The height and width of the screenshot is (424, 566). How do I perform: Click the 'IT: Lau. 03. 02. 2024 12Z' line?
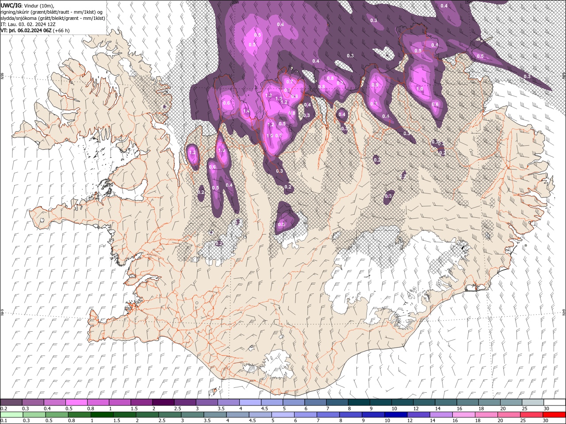[29, 24]
